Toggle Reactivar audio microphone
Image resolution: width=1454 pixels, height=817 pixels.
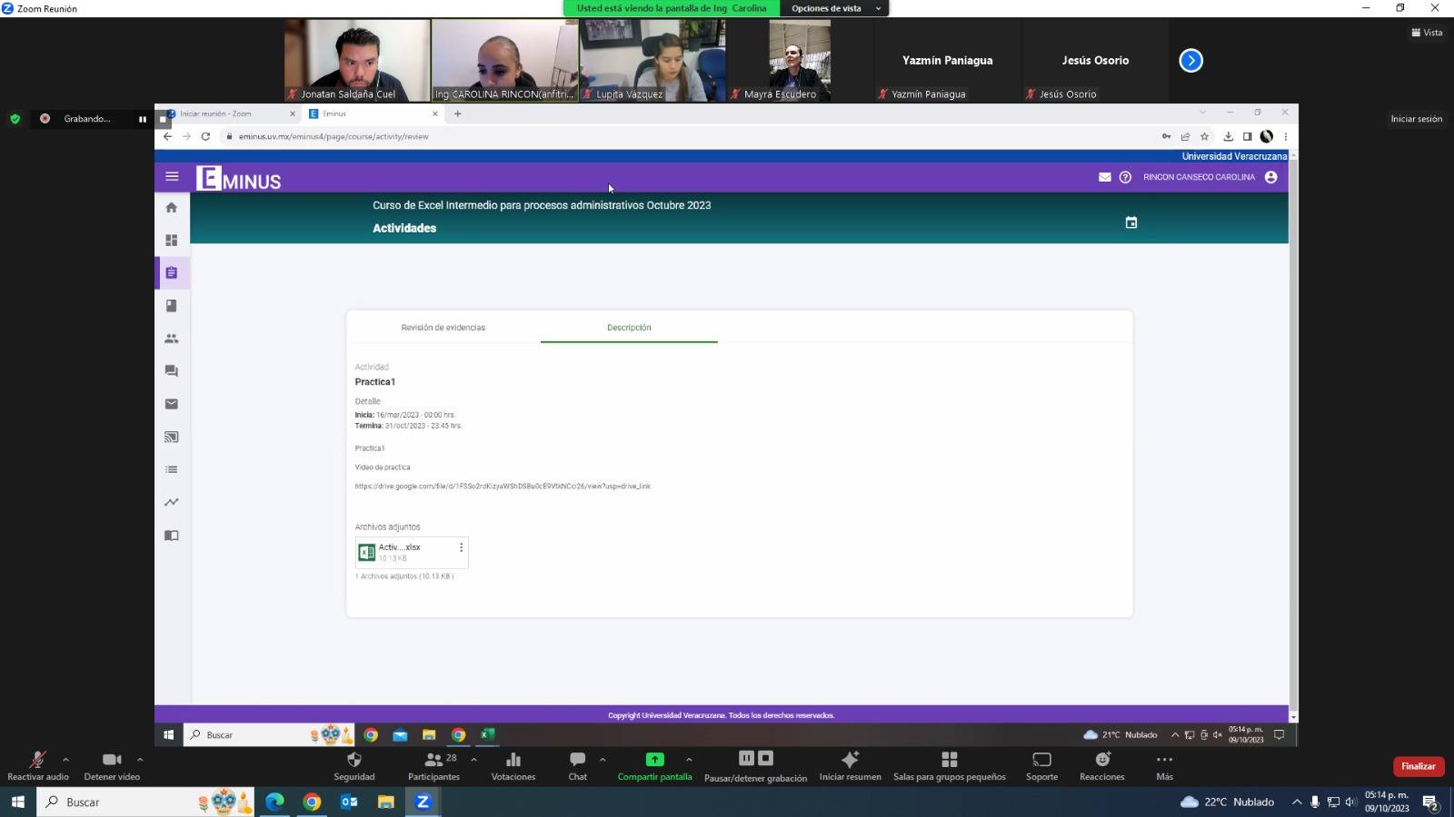(38, 760)
